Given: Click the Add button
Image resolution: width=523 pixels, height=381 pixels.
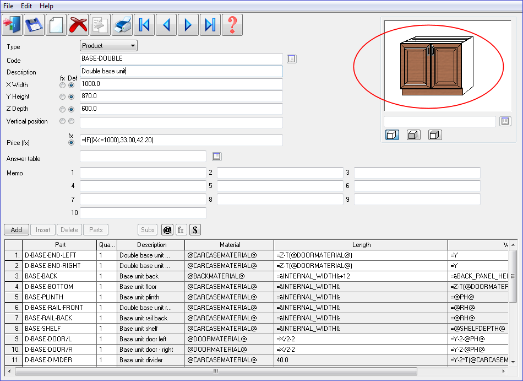Looking at the screenshot, I should (17, 230).
